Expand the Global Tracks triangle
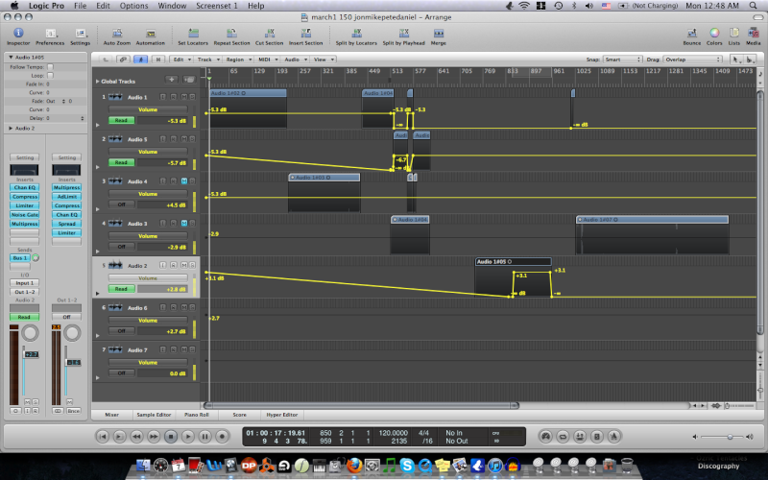 tap(98, 82)
